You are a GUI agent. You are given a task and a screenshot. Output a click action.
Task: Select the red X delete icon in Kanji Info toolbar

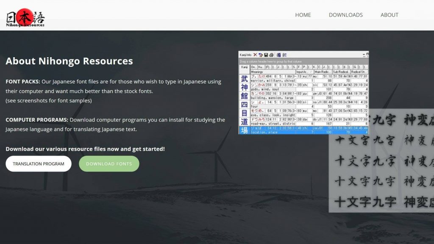(x=255, y=55)
